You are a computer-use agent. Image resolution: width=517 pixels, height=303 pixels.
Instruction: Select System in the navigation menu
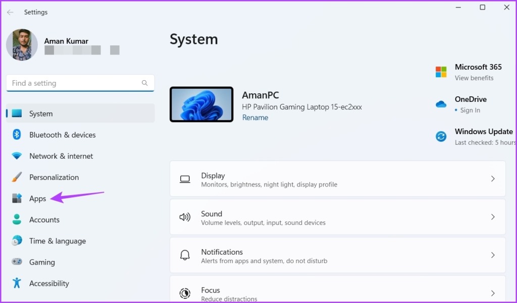40,113
